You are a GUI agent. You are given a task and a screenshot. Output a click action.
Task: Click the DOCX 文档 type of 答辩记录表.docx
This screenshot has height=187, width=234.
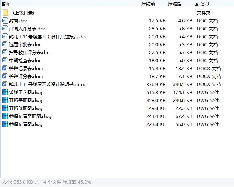209,69
